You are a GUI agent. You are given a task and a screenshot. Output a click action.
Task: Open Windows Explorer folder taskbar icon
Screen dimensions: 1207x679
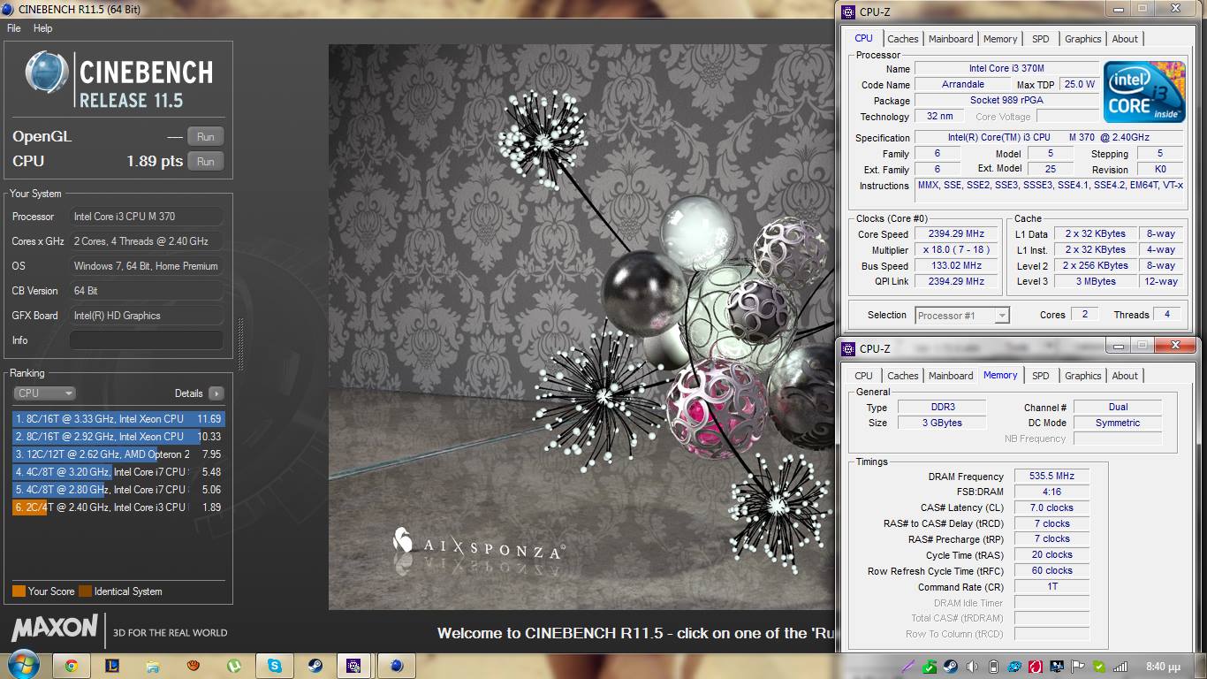[153, 666]
